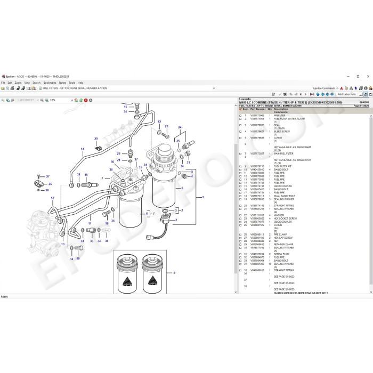373x373 pixels.
Task: Open the 35% zoom level dropdown
Action: coord(72,100)
